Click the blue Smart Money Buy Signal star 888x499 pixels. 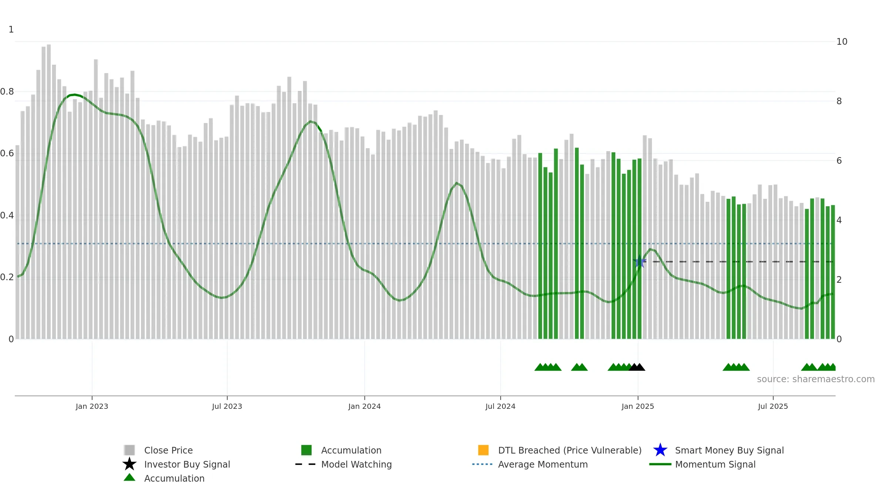pyautogui.click(x=660, y=450)
